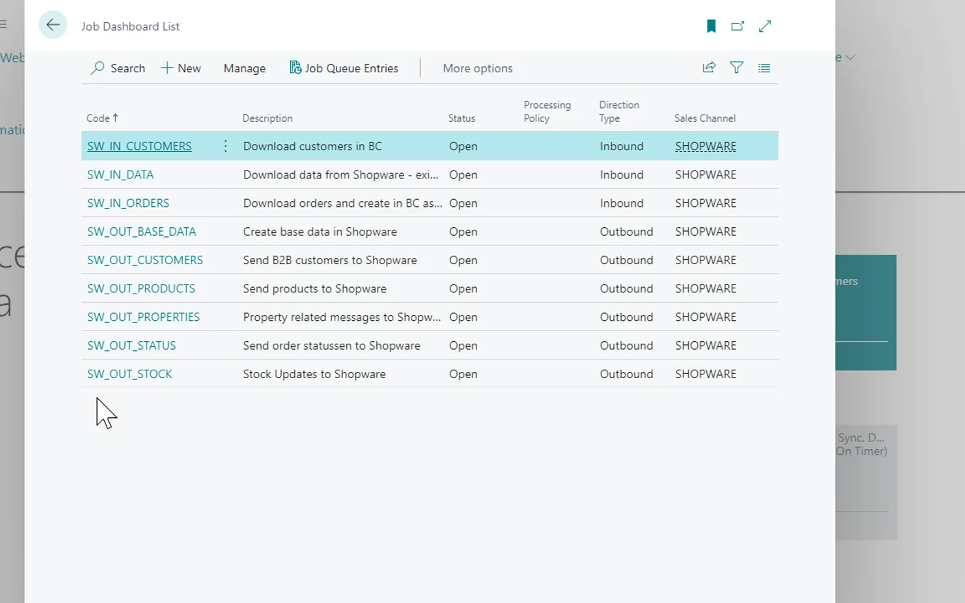Expand the page to full width

[765, 26]
